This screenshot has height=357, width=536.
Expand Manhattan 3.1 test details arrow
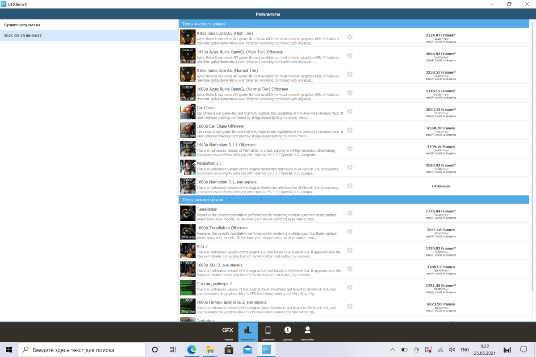pos(350,167)
